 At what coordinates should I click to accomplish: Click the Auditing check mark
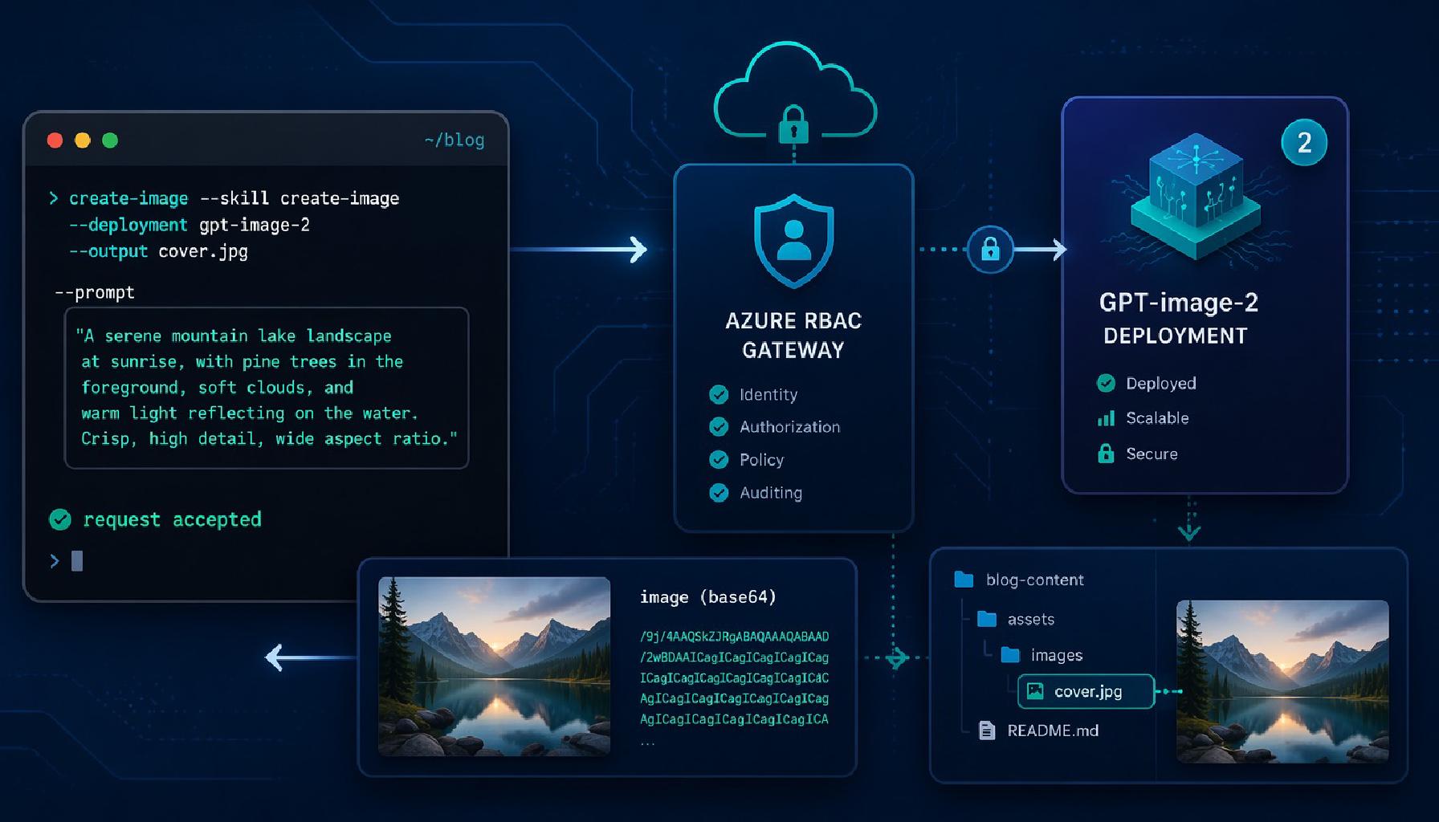pyautogui.click(x=719, y=493)
